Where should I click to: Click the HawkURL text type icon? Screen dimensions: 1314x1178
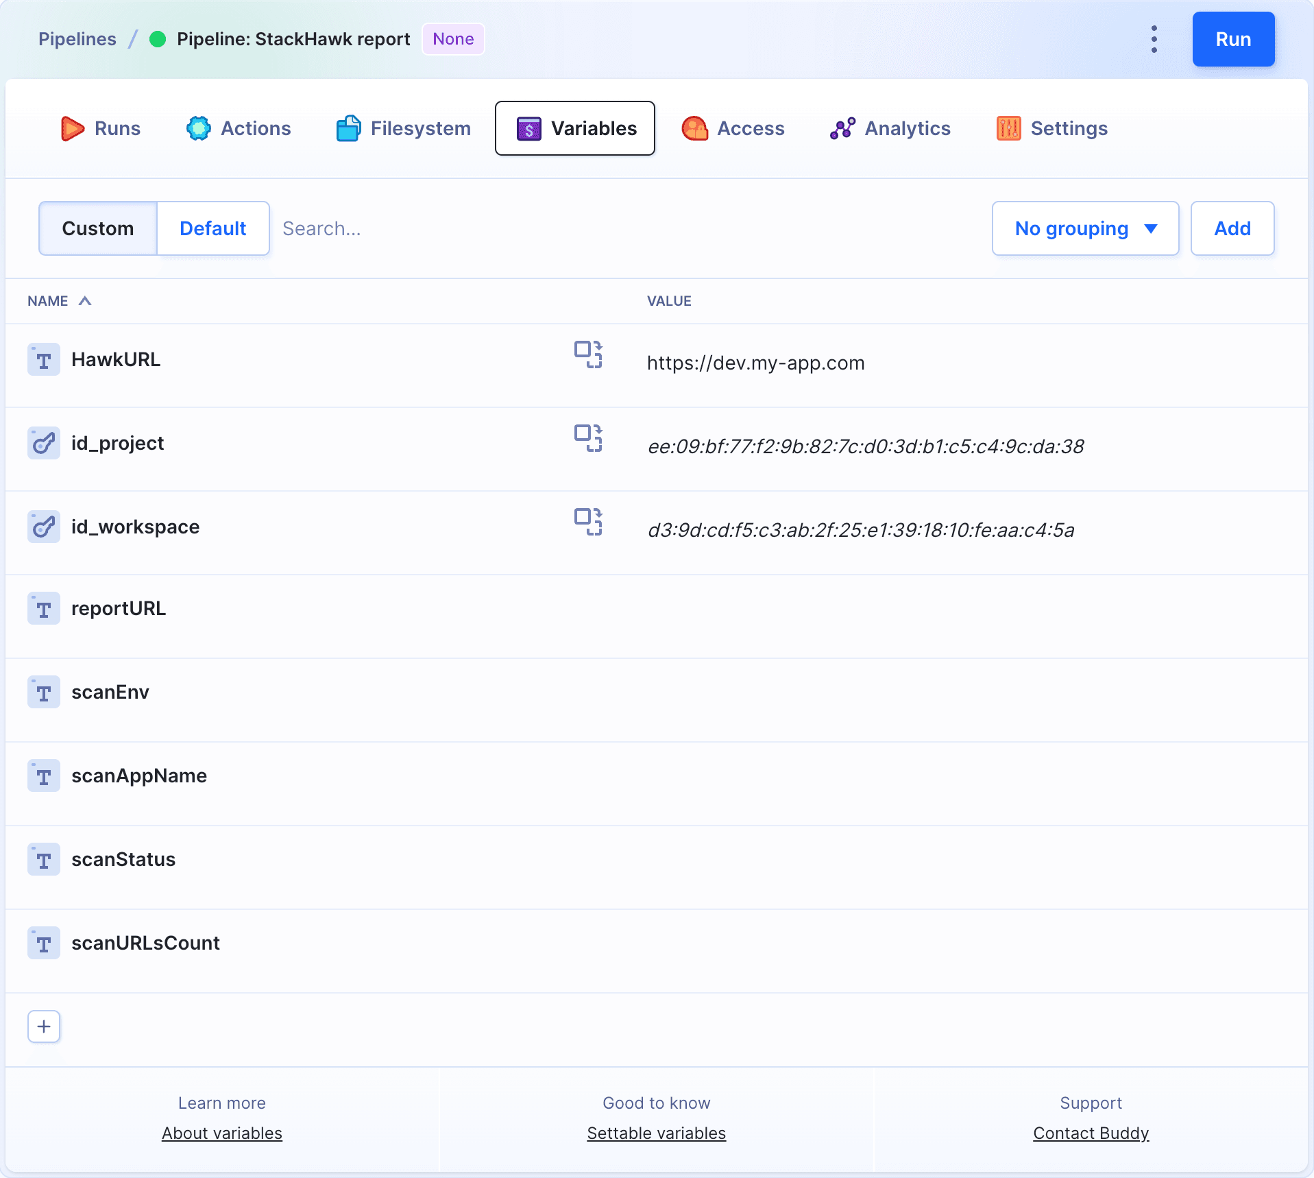[x=44, y=360]
